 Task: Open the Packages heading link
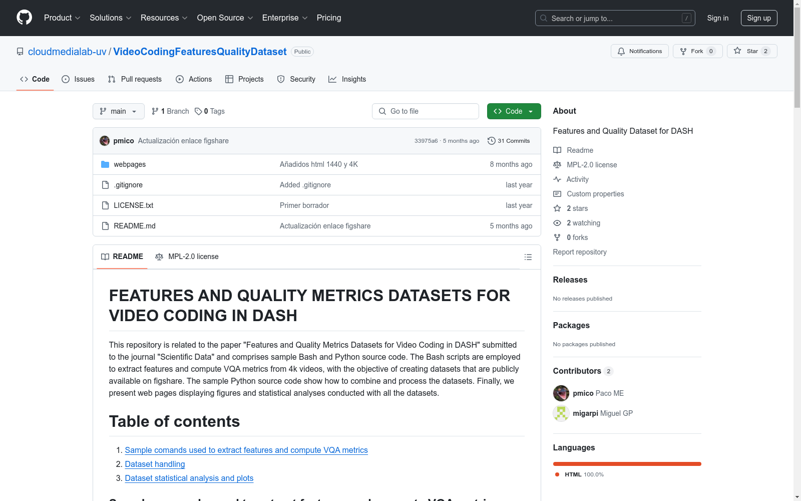(571, 325)
